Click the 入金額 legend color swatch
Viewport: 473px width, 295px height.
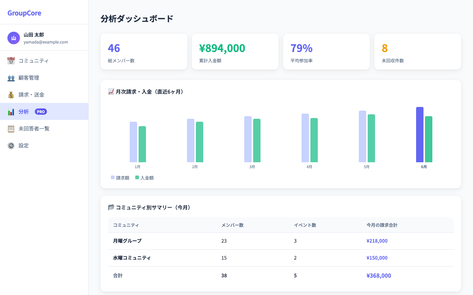[x=137, y=177]
